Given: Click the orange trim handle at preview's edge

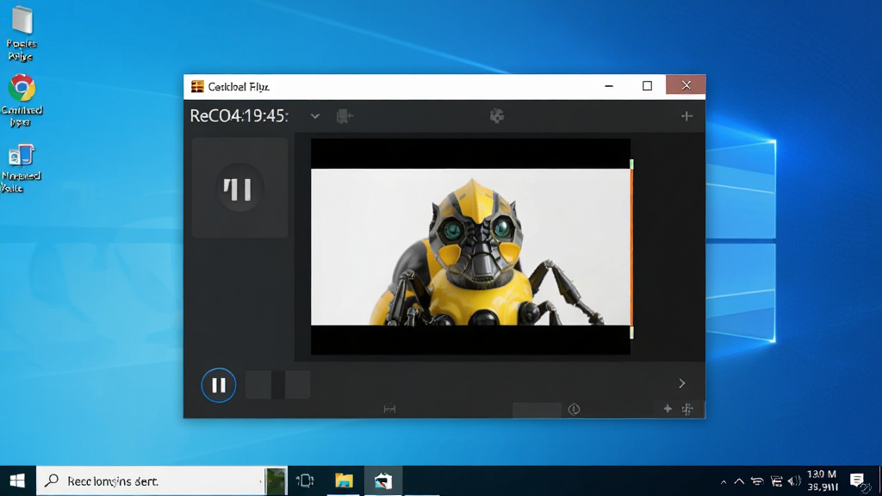Looking at the screenshot, I should pos(631,249).
